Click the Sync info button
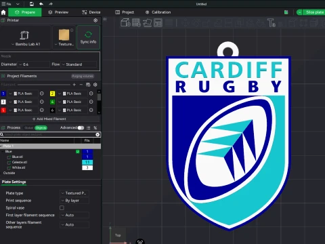The height and width of the screenshot is (244, 325). pos(88,37)
